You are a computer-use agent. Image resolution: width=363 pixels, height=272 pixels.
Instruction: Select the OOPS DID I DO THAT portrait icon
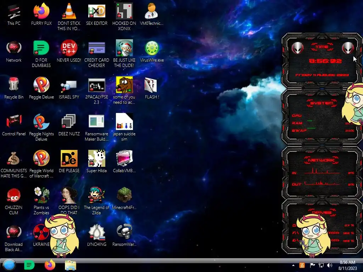(x=69, y=201)
